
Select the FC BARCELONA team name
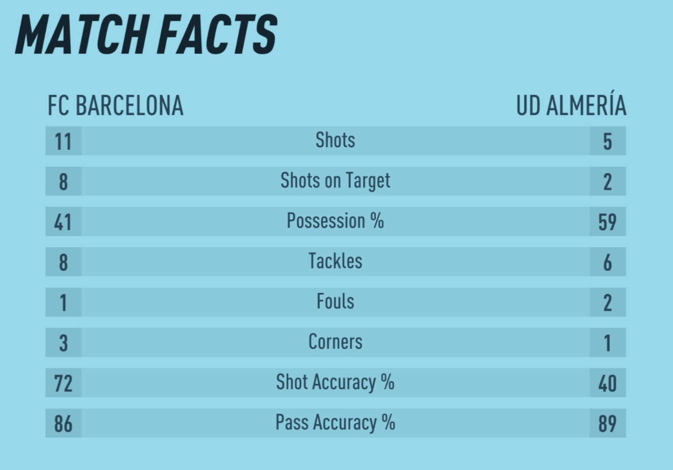115,106
